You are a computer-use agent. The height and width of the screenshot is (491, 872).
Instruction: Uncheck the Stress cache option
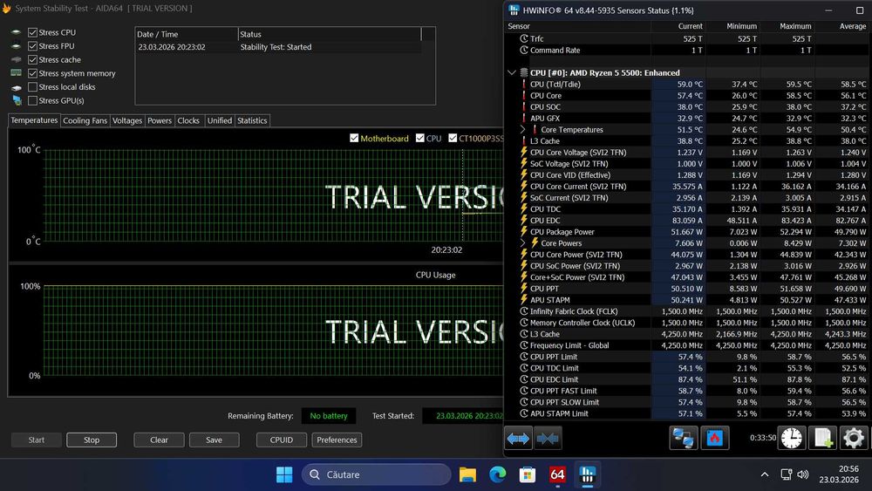click(x=33, y=59)
